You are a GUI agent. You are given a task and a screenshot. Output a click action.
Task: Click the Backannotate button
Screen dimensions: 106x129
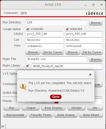pyautogui.click(x=15, y=115)
